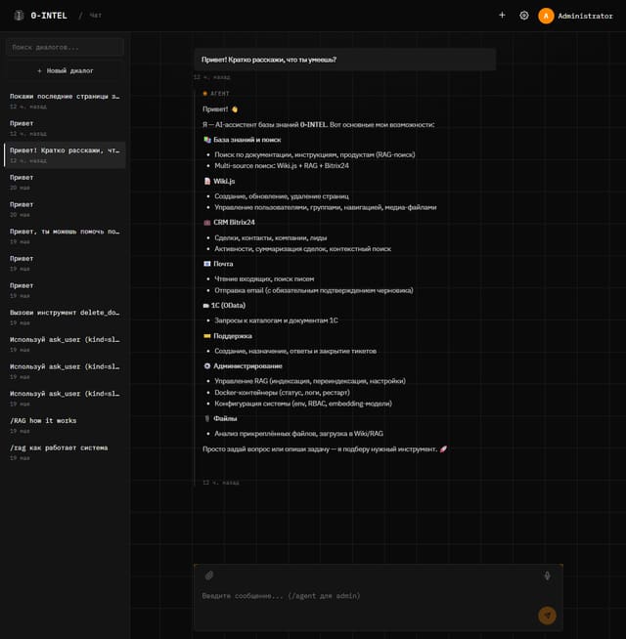Viewport: 626px width, 639px height.
Task: Click the Почта heading in reply
Action: (223, 264)
